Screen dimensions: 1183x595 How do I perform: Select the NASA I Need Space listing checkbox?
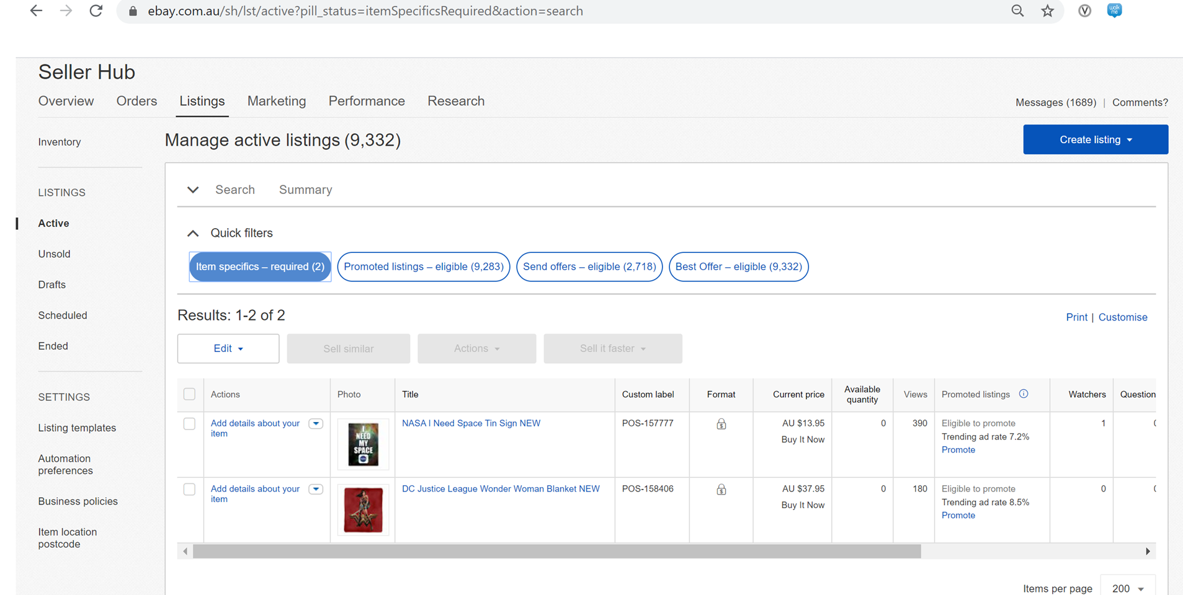point(189,423)
